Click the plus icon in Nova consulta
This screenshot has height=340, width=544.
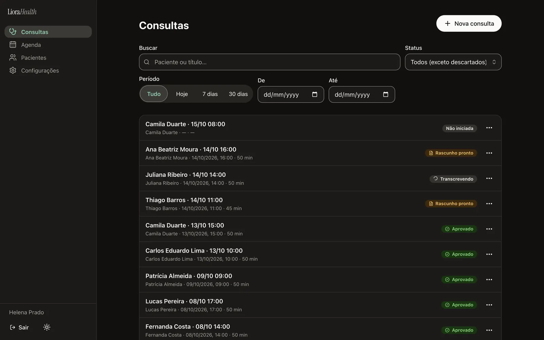click(447, 23)
